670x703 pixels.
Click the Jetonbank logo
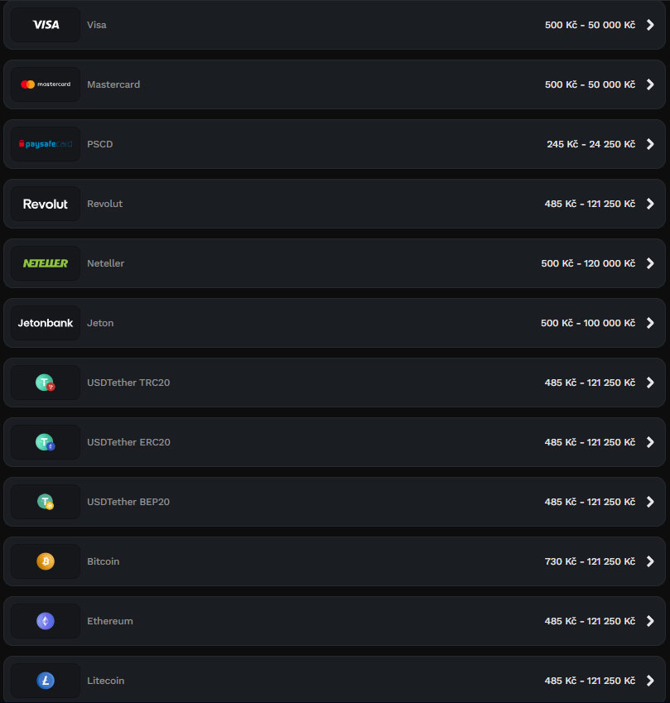click(x=46, y=323)
